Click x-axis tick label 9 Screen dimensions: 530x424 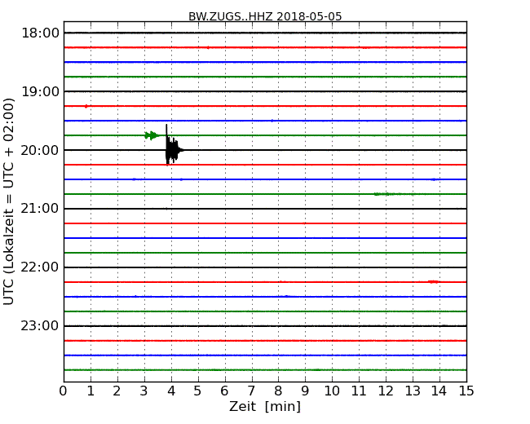[305, 391]
